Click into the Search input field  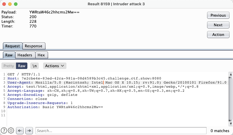[121, 131]
